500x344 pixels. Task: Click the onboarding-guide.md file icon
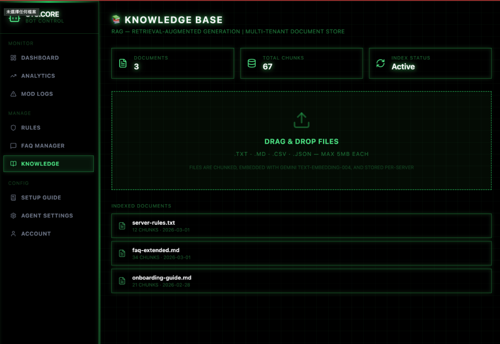coord(123,281)
